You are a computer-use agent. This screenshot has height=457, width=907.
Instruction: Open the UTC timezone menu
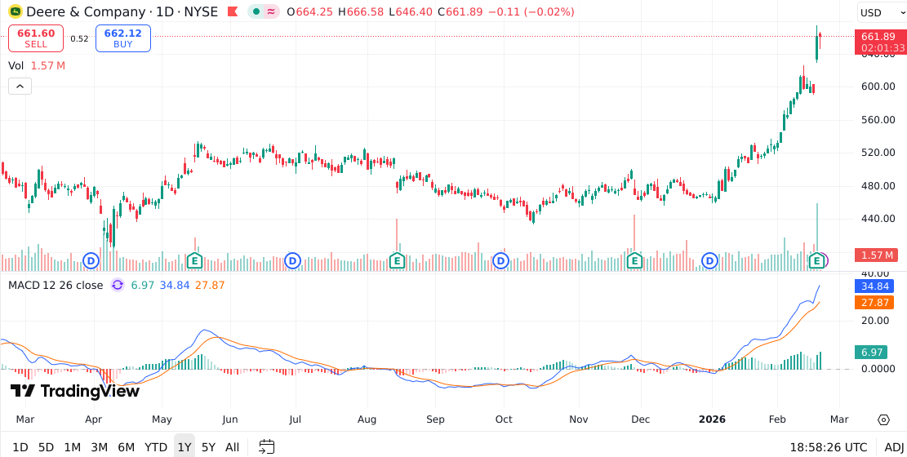(828, 447)
